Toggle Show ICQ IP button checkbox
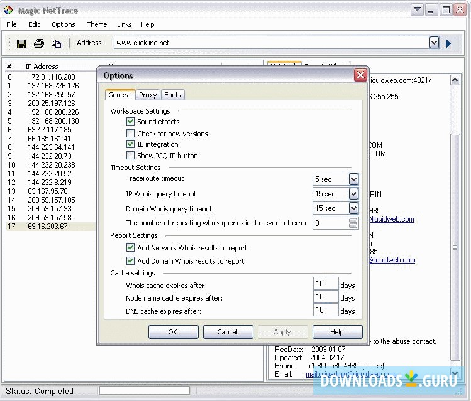This screenshot has width=471, height=401. pyautogui.click(x=131, y=156)
